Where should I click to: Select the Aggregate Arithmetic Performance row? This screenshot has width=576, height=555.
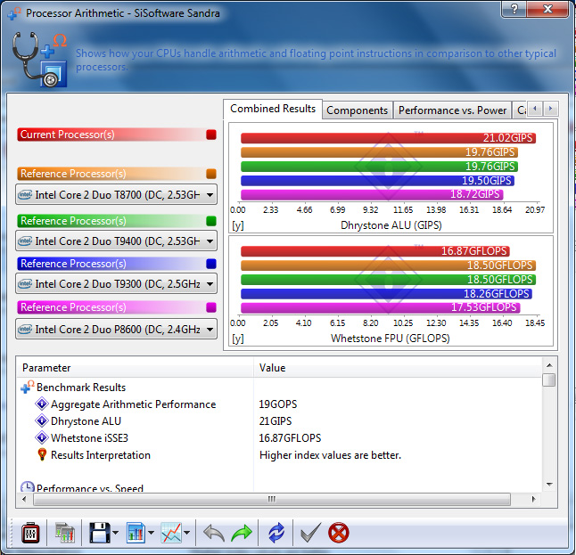pyautogui.click(x=279, y=404)
